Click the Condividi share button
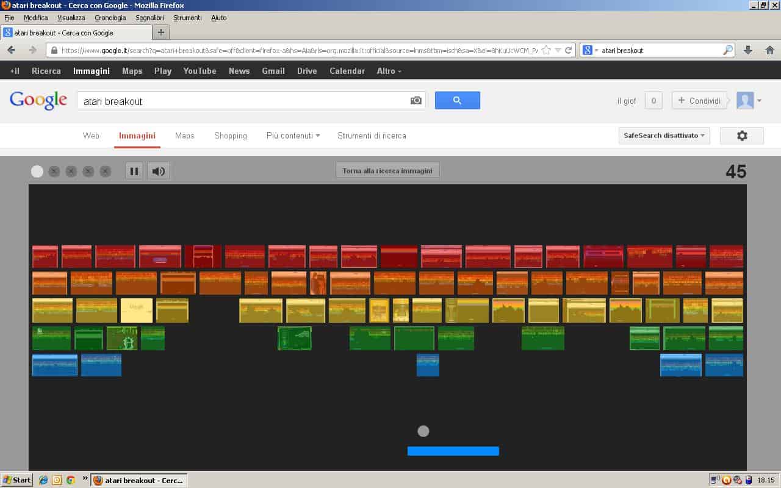This screenshot has width=781, height=488. tap(699, 101)
